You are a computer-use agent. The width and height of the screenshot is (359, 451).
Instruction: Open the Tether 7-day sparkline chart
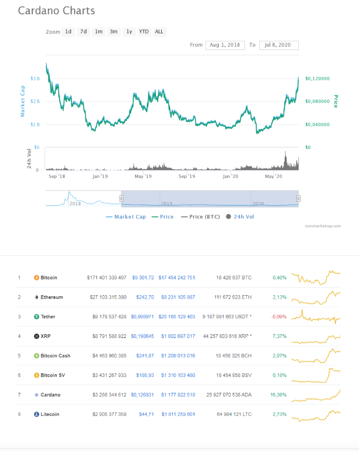pyautogui.click(x=316, y=317)
